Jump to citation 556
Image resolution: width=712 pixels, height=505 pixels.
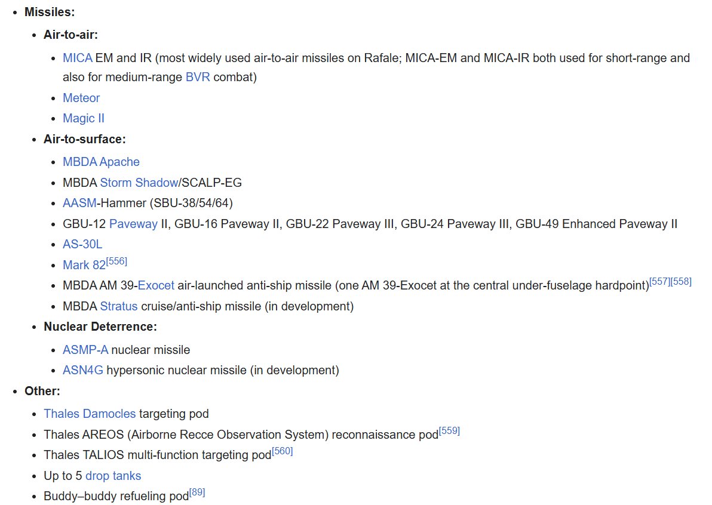[x=116, y=261]
